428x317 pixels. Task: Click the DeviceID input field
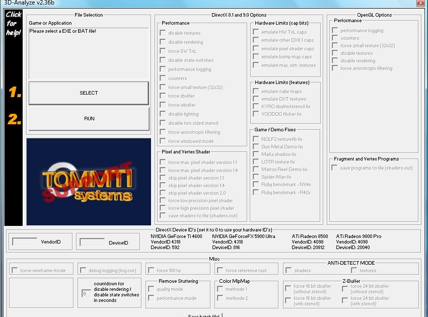[92, 242]
